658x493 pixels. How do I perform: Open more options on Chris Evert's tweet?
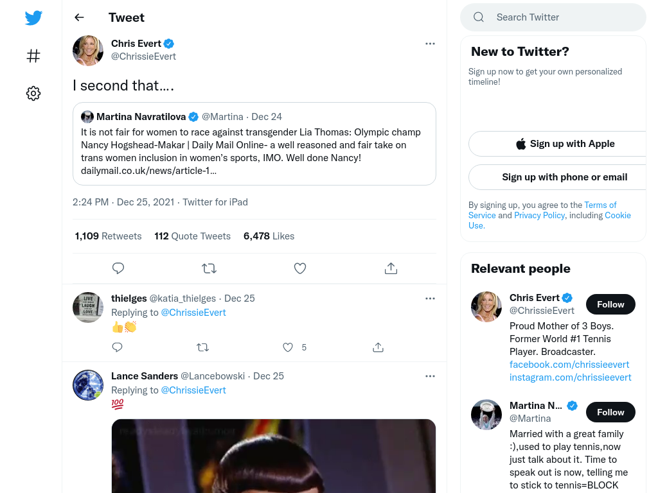click(430, 44)
